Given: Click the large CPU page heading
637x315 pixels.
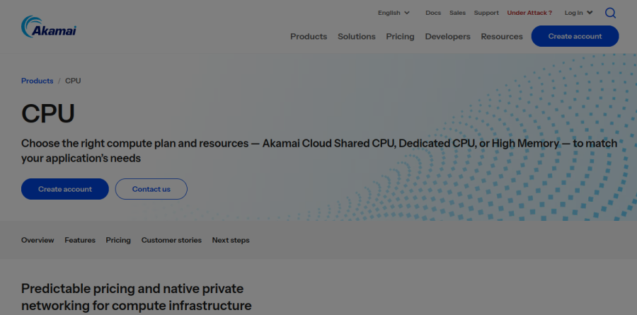Looking at the screenshot, I should pos(48,113).
